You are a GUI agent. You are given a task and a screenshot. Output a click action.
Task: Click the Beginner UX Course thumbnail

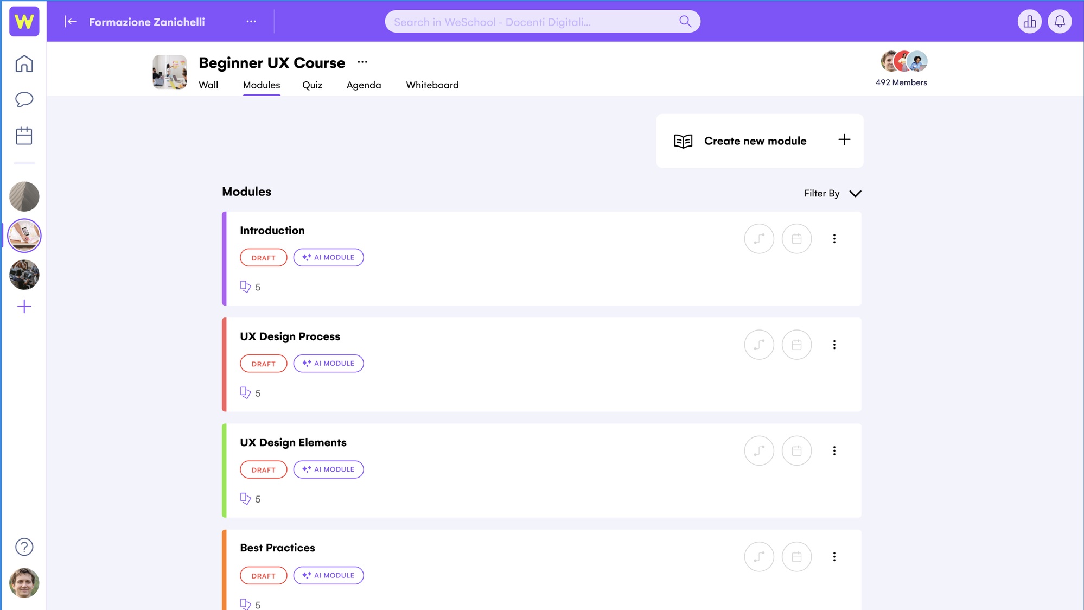pyautogui.click(x=169, y=72)
